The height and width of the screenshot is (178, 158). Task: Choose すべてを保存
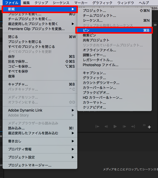40,71
